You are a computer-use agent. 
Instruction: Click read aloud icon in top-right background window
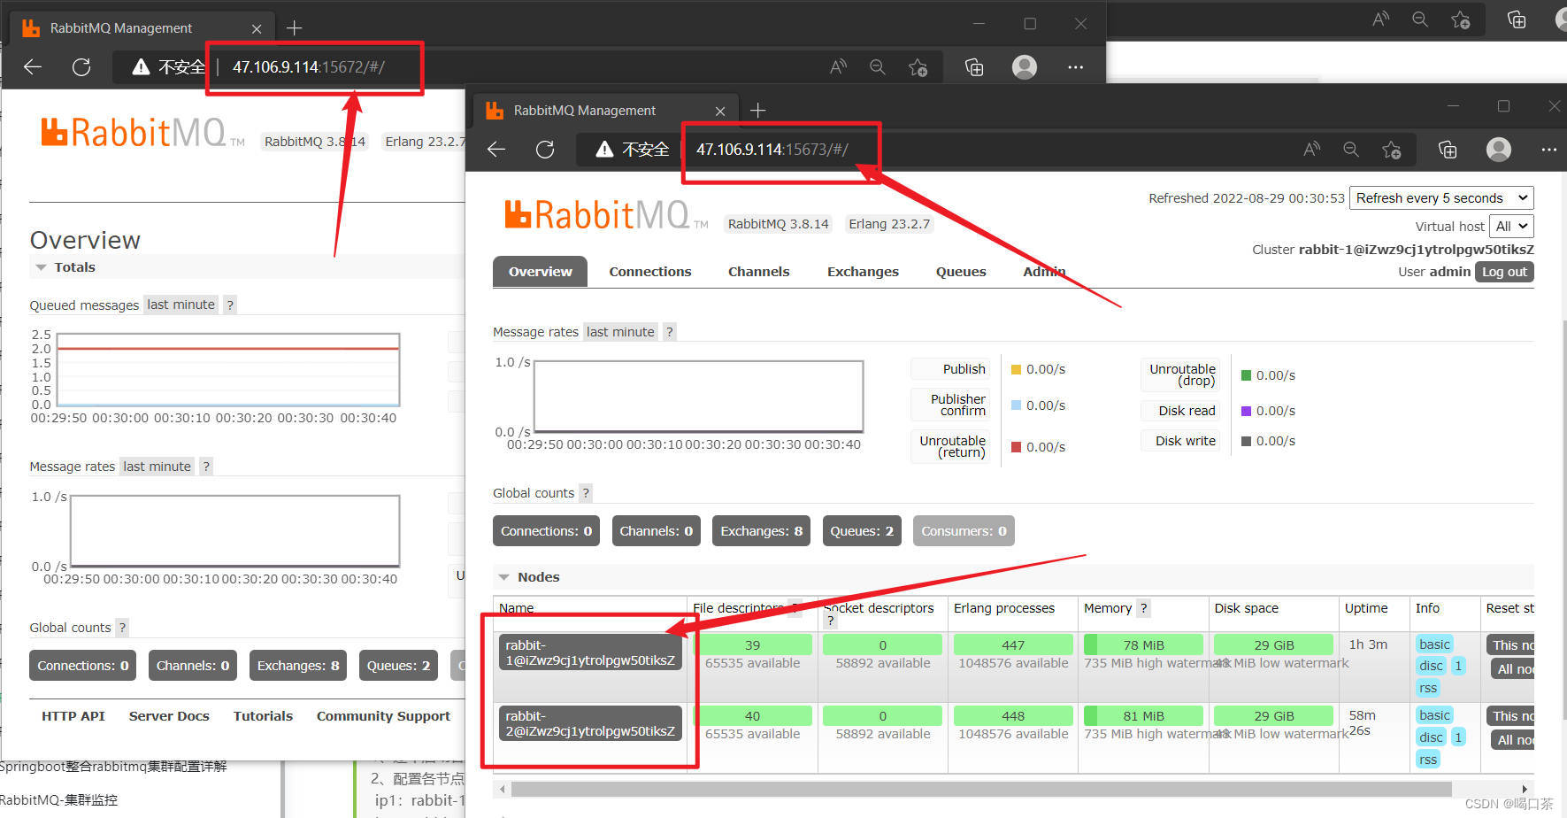[x=1380, y=19]
